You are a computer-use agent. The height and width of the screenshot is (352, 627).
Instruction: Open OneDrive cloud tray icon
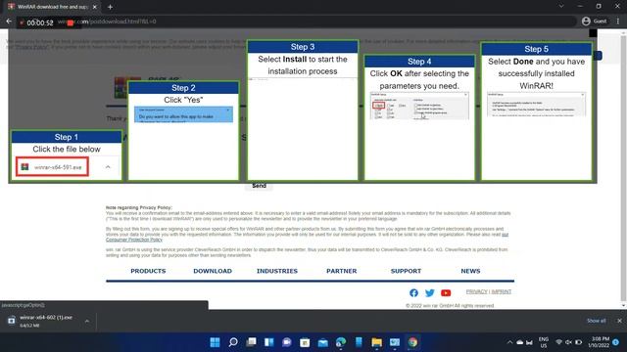(520, 342)
